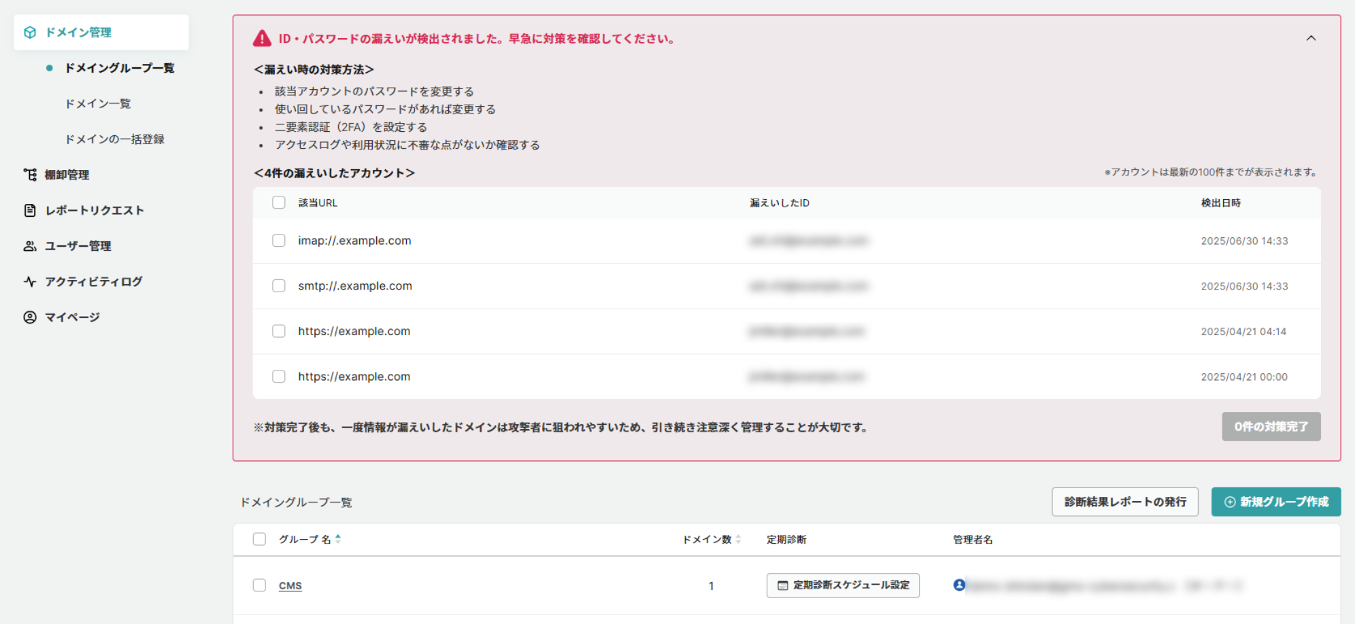1355x624 pixels.
Task: Open ドメインの一括登録 in the sidebar
Action: [114, 139]
